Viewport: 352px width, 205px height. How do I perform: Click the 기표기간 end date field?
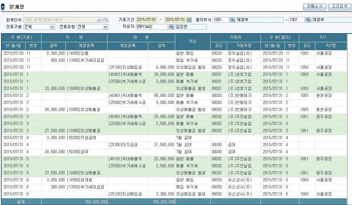175,20
